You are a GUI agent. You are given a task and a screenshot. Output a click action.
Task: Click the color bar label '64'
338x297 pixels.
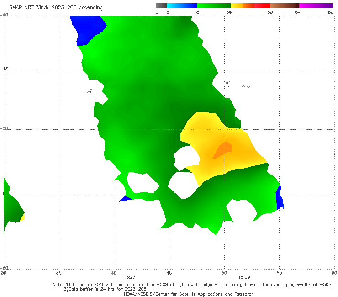297,12
